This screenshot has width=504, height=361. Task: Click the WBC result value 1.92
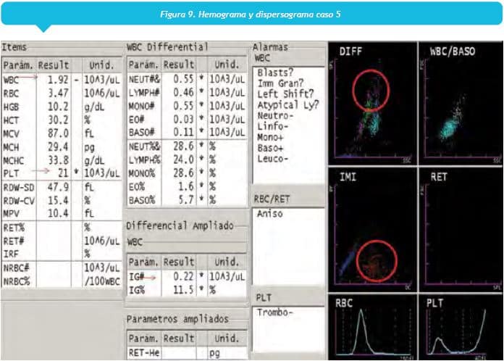(57, 79)
